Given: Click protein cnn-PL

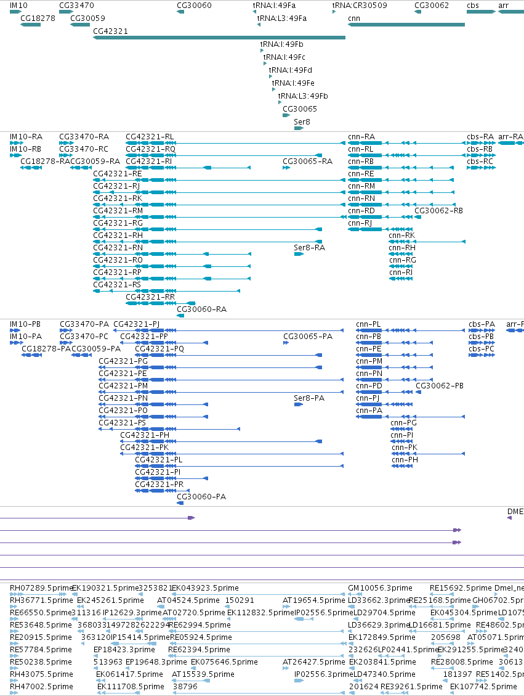Looking at the screenshot, I should (x=369, y=325).
